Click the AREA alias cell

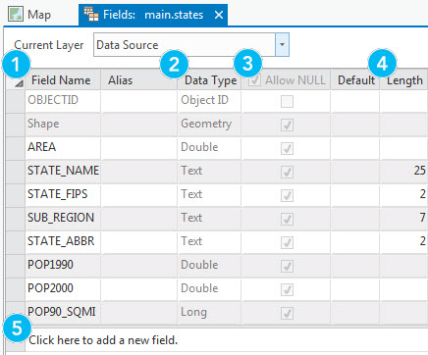tap(138, 148)
